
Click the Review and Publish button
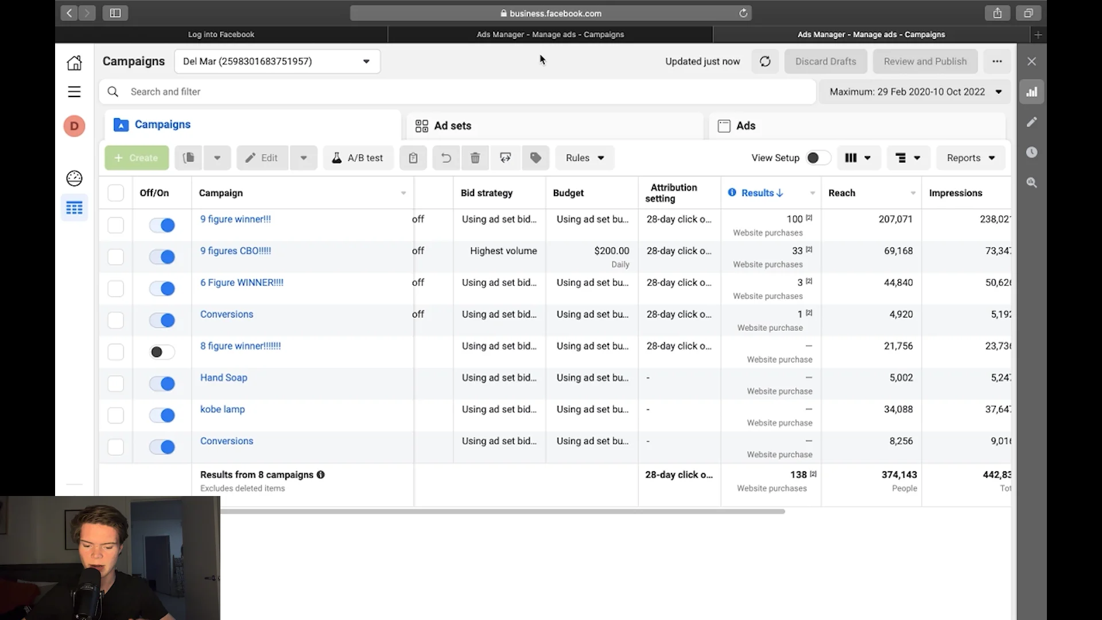(x=925, y=61)
